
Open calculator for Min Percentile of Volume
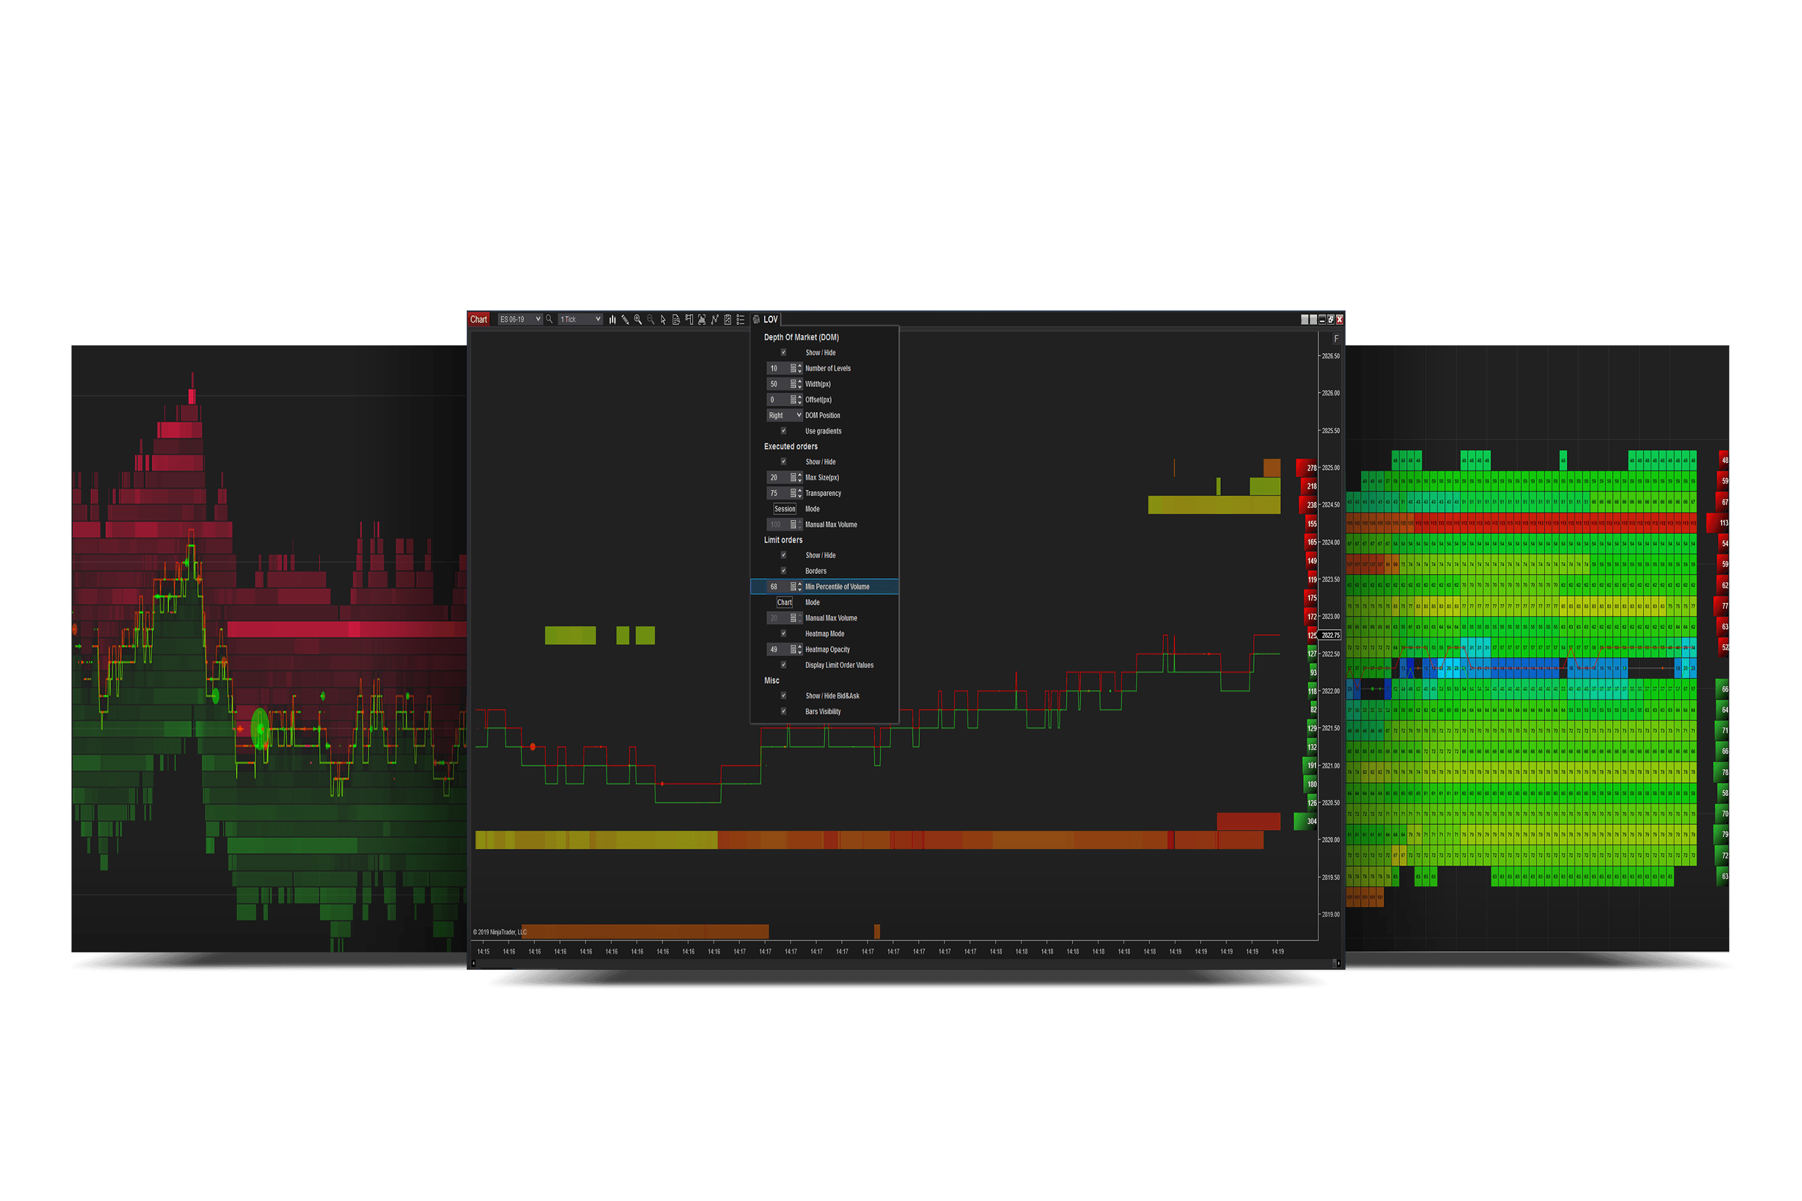793,587
